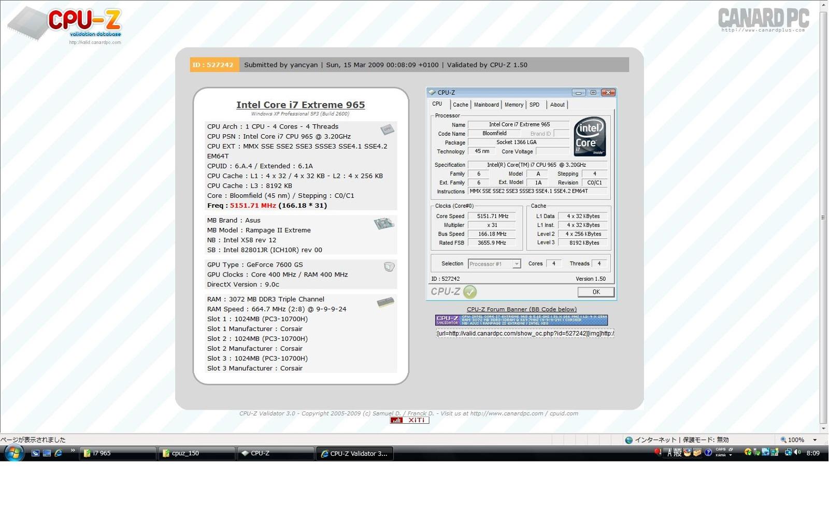Click RAM Speed 664.7 MHz text line
829x518 pixels.
point(277,309)
